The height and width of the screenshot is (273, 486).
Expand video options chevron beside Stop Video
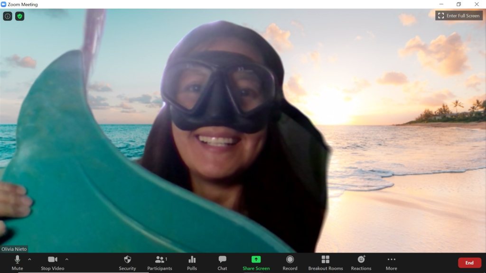(66, 259)
